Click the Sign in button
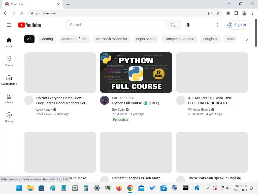Screen dimensions: 258x194 [237, 25]
